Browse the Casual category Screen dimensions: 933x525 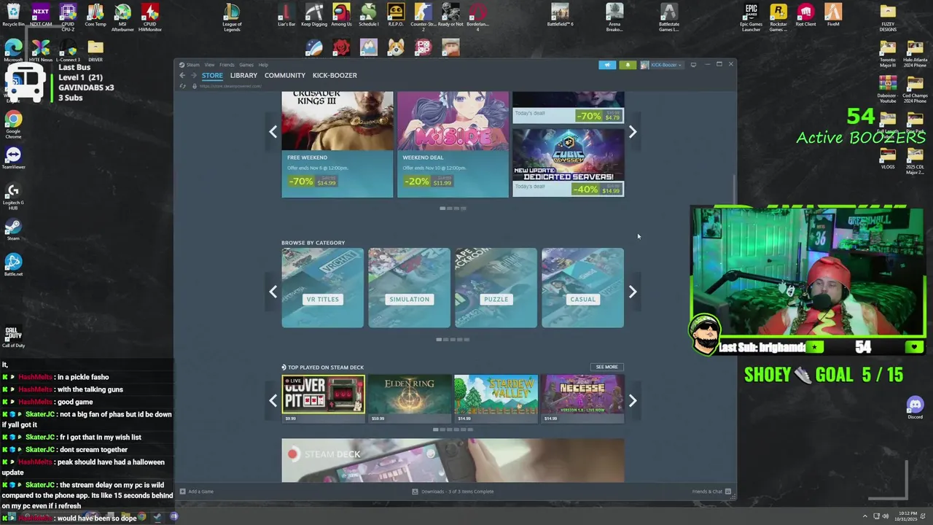pos(583,288)
